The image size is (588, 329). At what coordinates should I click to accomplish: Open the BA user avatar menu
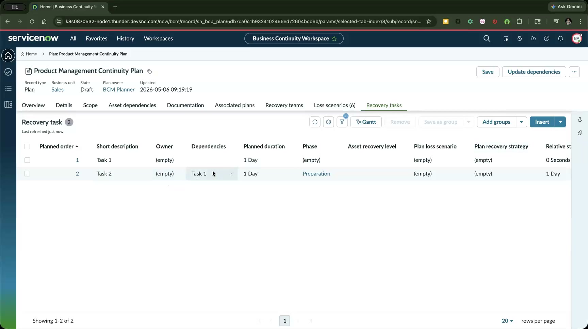click(x=577, y=38)
